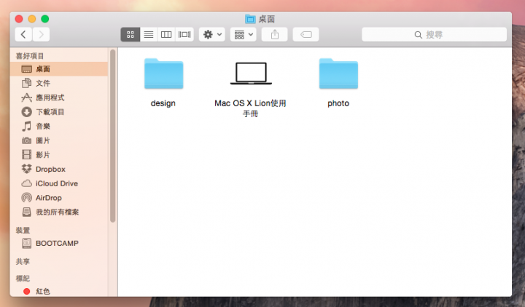525x307 pixels.
Task: Maximize the window with the green button
Action: pos(45,19)
